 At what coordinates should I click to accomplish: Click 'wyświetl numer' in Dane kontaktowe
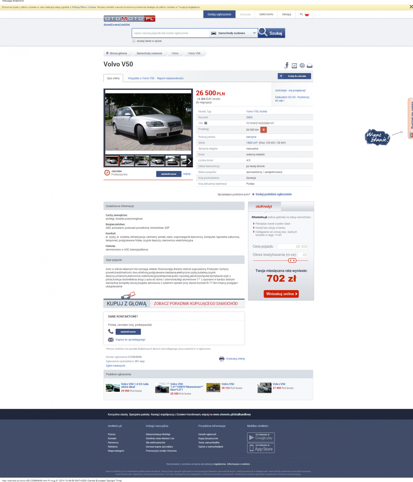128,332
